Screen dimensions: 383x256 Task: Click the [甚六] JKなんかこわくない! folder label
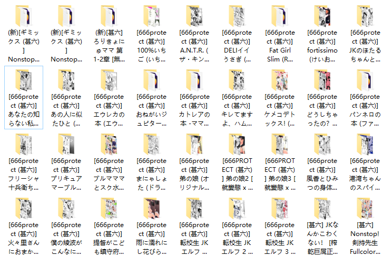322,238
